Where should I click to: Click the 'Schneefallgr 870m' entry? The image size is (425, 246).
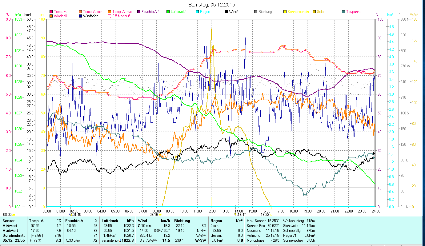298,231
